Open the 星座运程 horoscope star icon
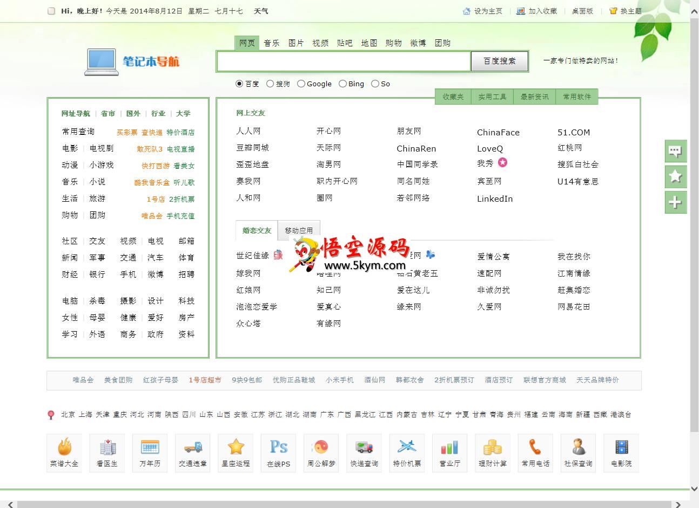The height and width of the screenshot is (508, 699). click(236, 452)
